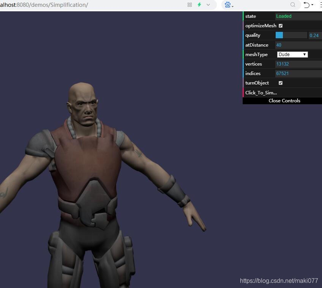Click Close Controls bar

point(283,101)
